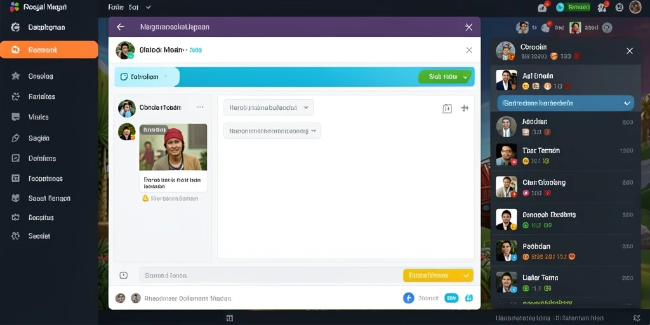Click the icon beside Cerapias in sidebar

(x=15, y=217)
